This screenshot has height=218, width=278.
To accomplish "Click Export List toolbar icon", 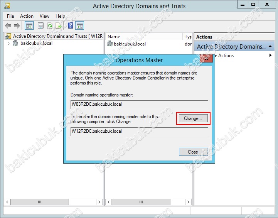I will coord(59,26).
